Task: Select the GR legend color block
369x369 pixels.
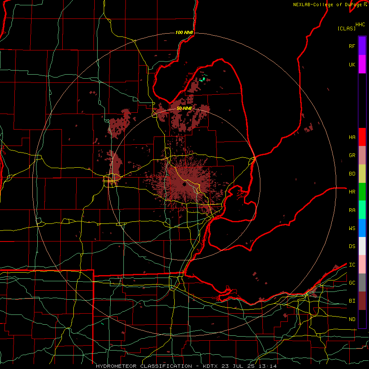Action: [x=362, y=155]
